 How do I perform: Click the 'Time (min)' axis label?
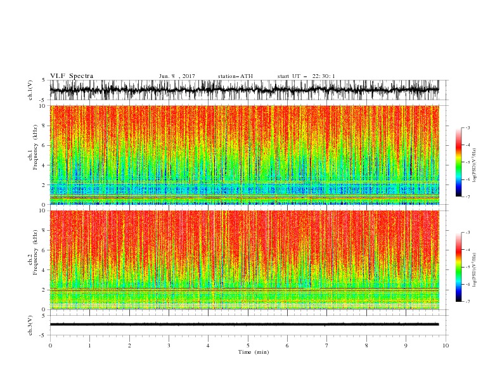(x=254, y=352)
